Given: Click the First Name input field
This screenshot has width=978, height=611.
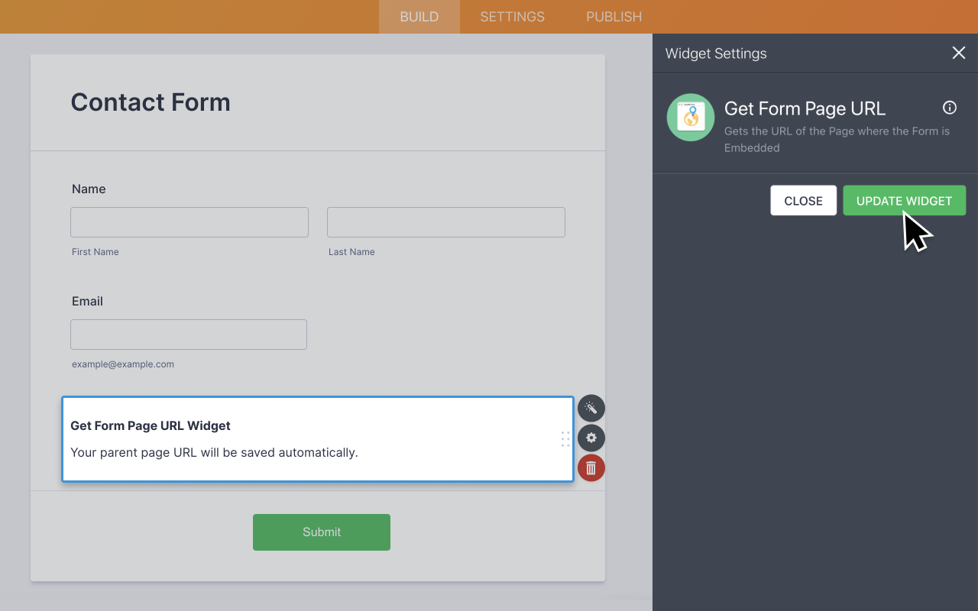Looking at the screenshot, I should click(x=189, y=221).
